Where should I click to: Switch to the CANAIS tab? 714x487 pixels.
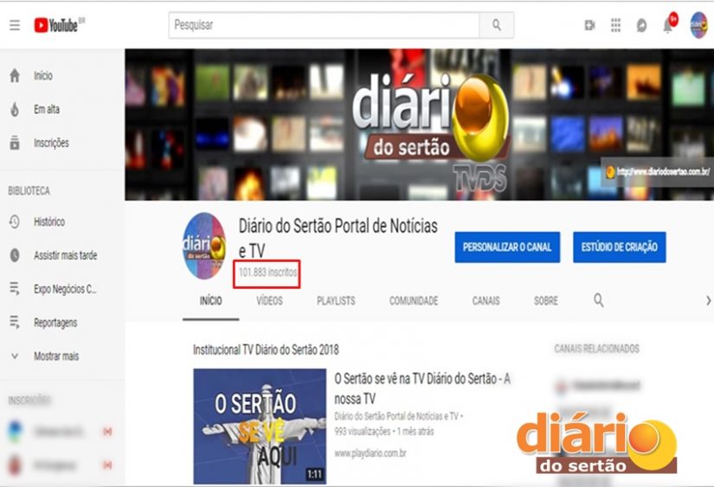[486, 301]
